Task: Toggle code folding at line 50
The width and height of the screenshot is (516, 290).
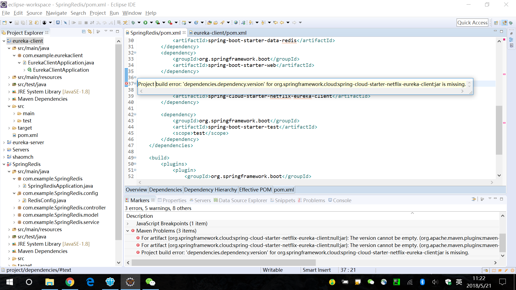Action: (x=135, y=164)
